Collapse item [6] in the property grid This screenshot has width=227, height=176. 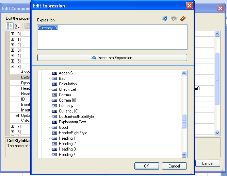click(x=13, y=67)
